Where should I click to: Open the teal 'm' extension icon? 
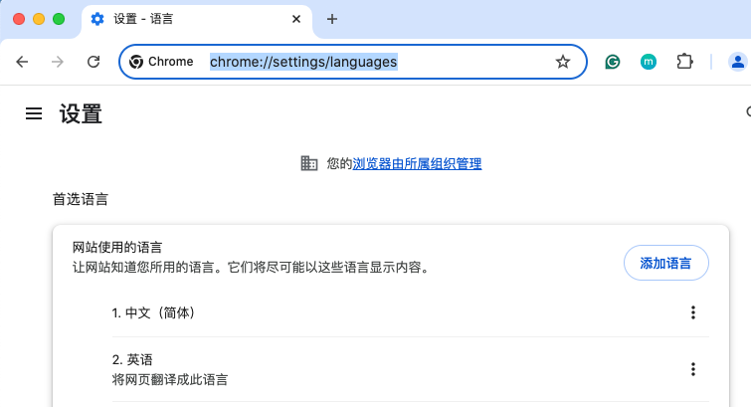649,62
